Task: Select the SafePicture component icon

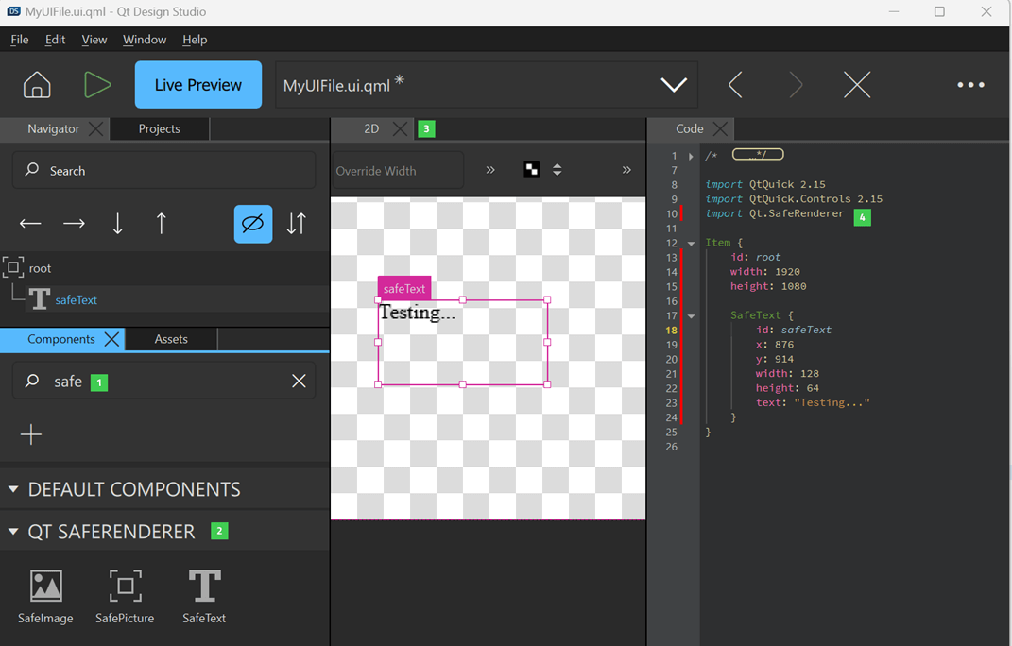Action: (x=125, y=586)
